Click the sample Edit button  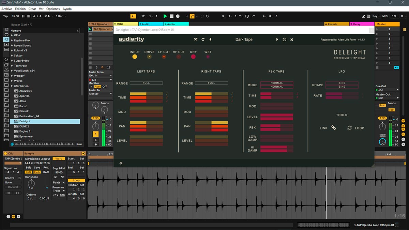pyautogui.click(x=28, y=168)
